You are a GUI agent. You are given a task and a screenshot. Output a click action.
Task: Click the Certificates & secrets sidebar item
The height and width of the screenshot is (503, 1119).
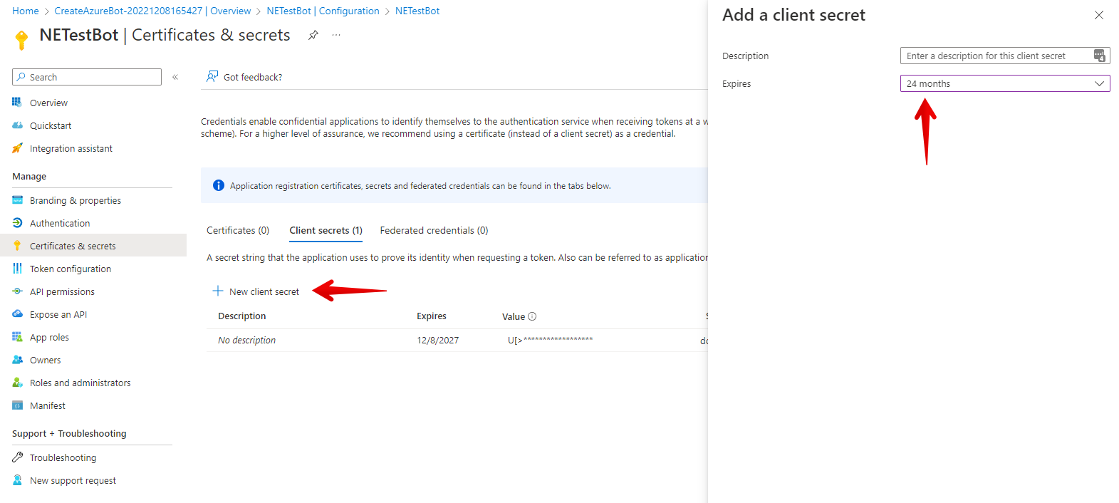coord(93,245)
